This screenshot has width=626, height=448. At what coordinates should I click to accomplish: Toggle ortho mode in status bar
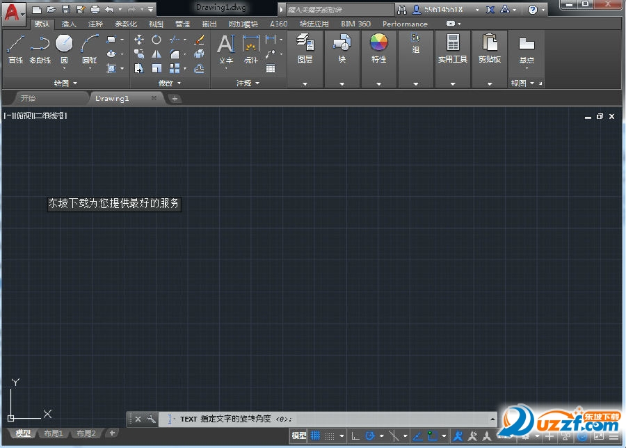coord(355,436)
